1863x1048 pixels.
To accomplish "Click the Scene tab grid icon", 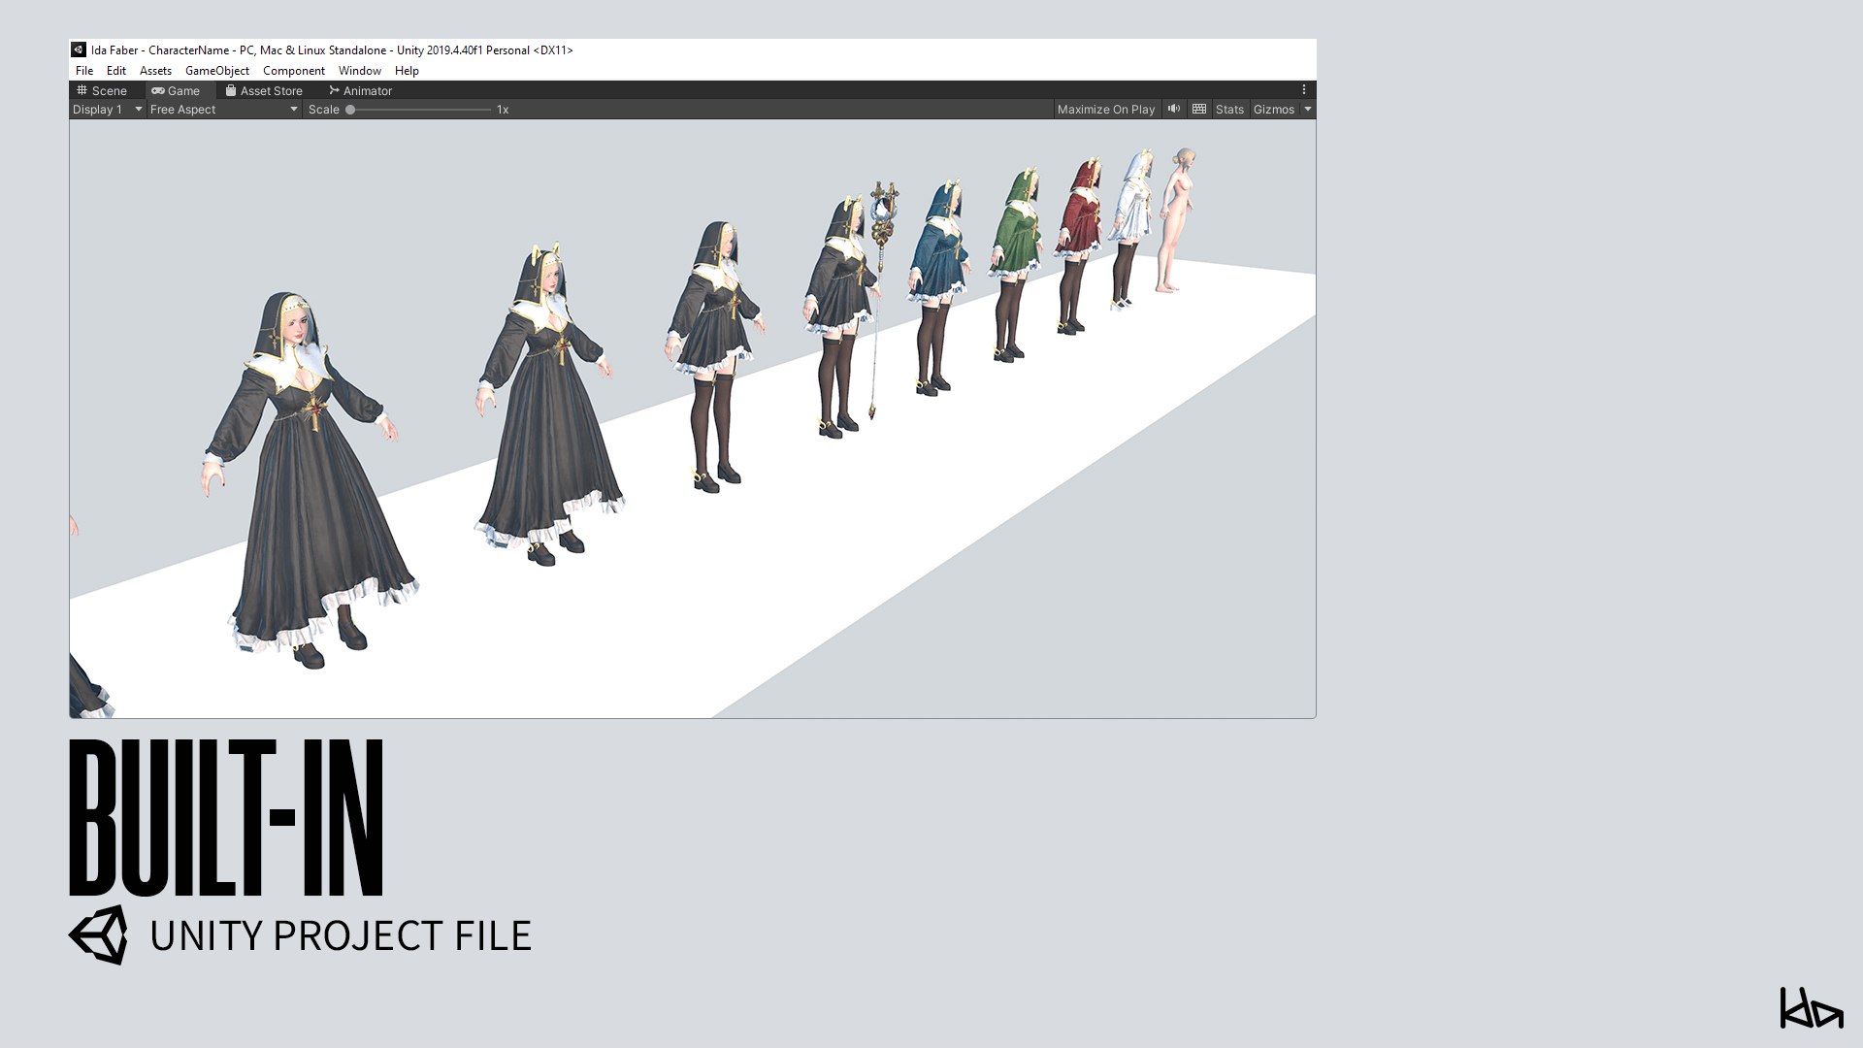I will pyautogui.click(x=82, y=90).
